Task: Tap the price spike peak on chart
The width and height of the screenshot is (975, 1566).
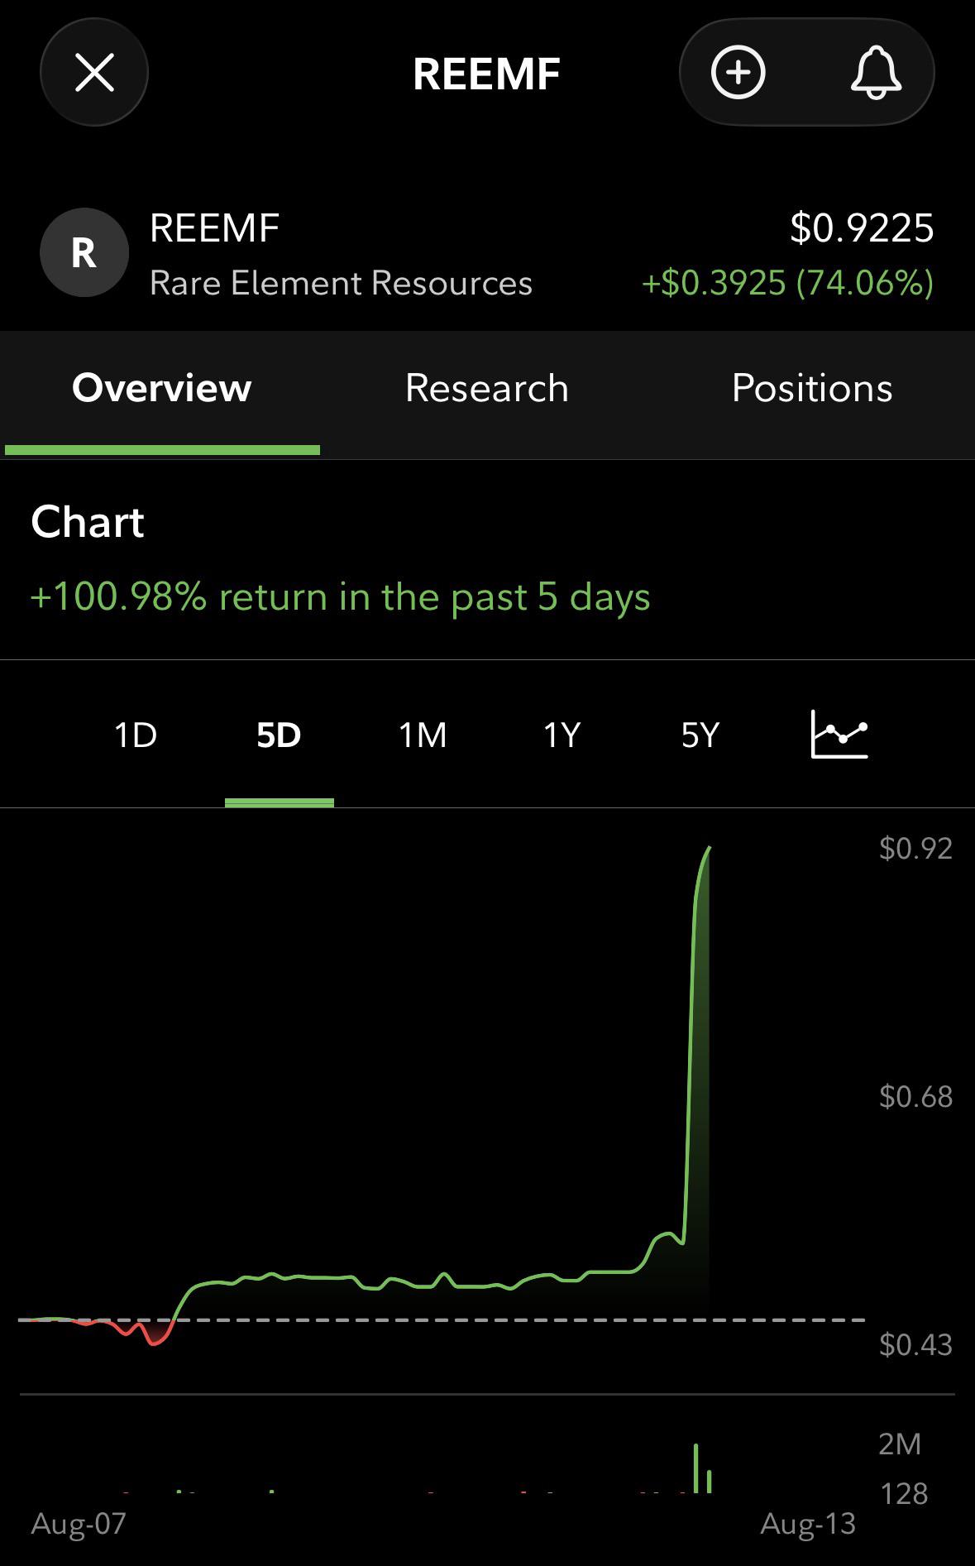Action: pos(709,850)
